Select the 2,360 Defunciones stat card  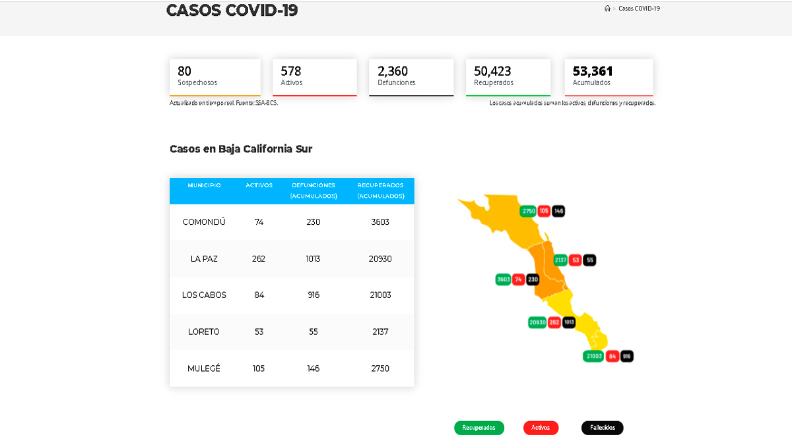click(411, 77)
